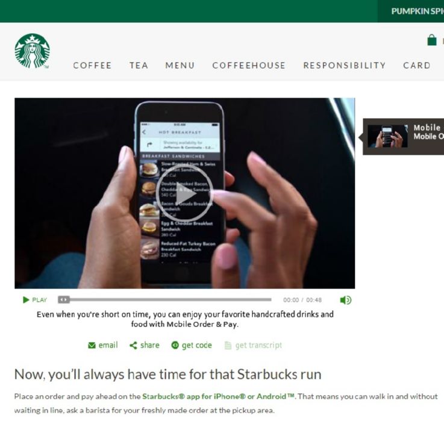Get the embed code for the video

(x=192, y=345)
